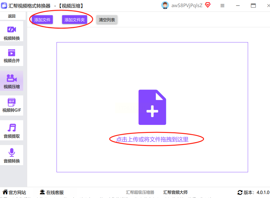Click the 视频压缩 sidebar label
The image size is (270, 198).
tap(12, 86)
